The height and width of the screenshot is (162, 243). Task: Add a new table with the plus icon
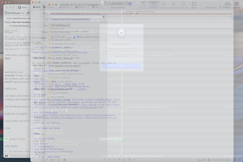47,160
